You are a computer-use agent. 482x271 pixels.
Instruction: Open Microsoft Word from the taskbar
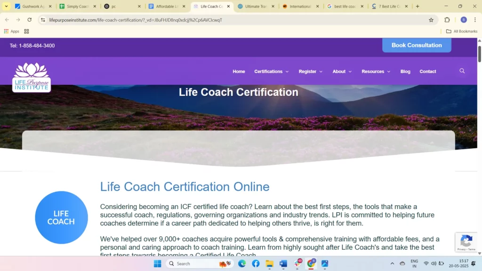[x=283, y=263]
